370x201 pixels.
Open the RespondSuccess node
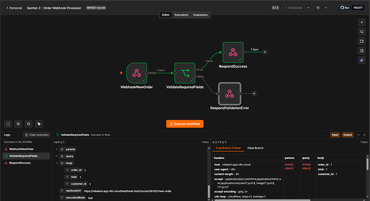coord(233,52)
